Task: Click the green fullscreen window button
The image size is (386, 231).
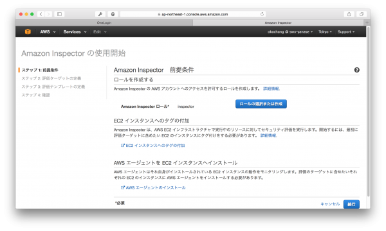Action: pyautogui.click(x=32, y=14)
